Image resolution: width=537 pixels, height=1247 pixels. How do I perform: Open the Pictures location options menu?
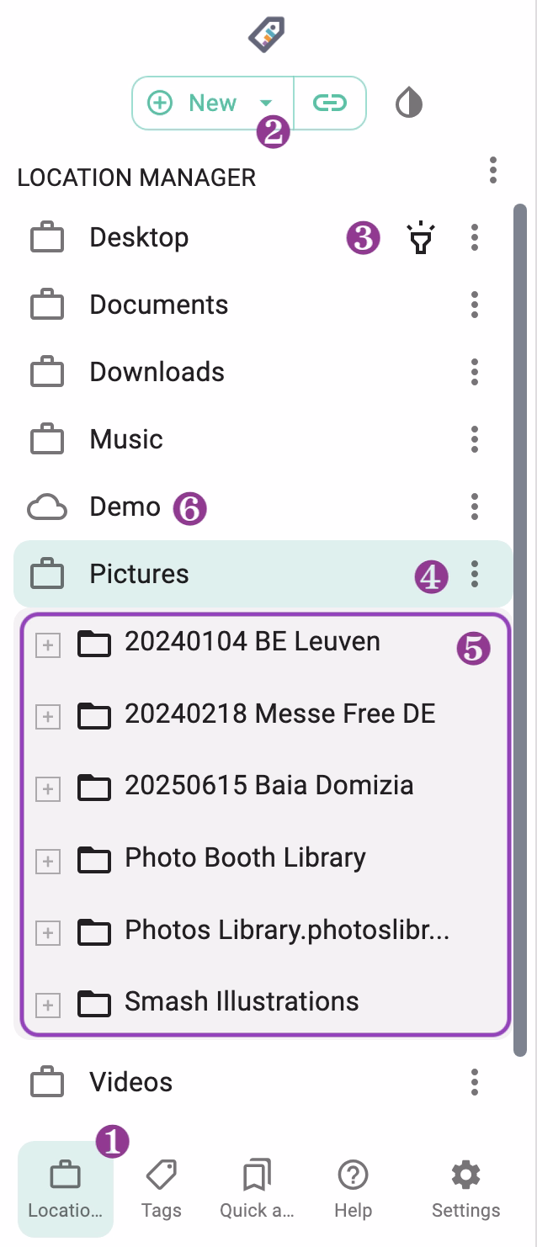click(475, 574)
